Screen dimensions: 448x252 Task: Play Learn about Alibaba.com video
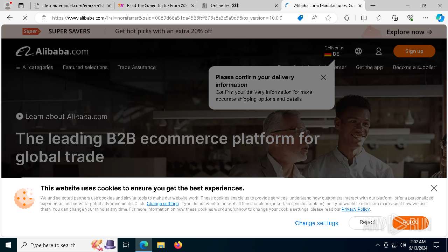(x=62, y=117)
